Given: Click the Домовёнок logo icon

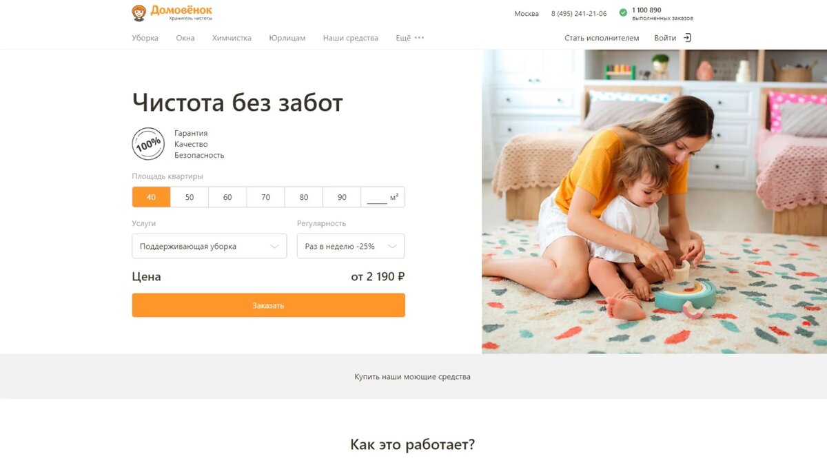Looking at the screenshot, I should tap(139, 12).
